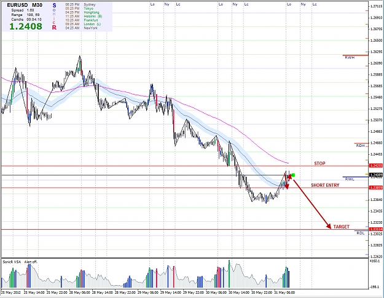
Task: Select the 30 May 14:00 time label
Action: pyautogui.click(x=239, y=292)
